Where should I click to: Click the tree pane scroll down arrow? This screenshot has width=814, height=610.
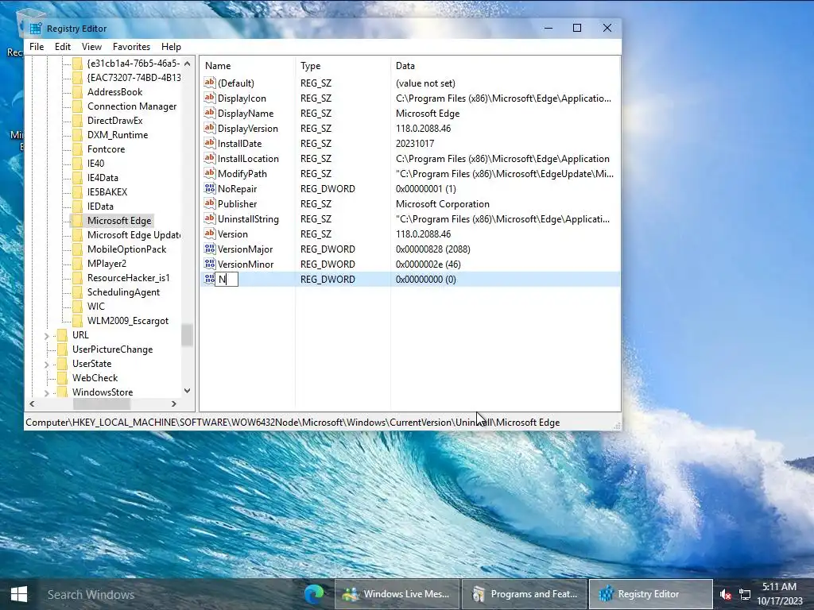(187, 391)
